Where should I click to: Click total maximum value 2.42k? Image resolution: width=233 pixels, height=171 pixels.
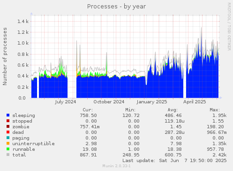point(219,155)
